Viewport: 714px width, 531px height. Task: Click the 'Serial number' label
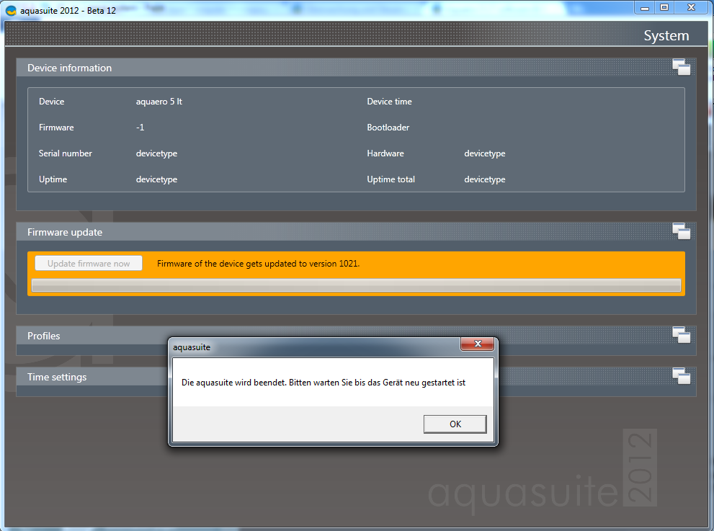click(x=65, y=153)
